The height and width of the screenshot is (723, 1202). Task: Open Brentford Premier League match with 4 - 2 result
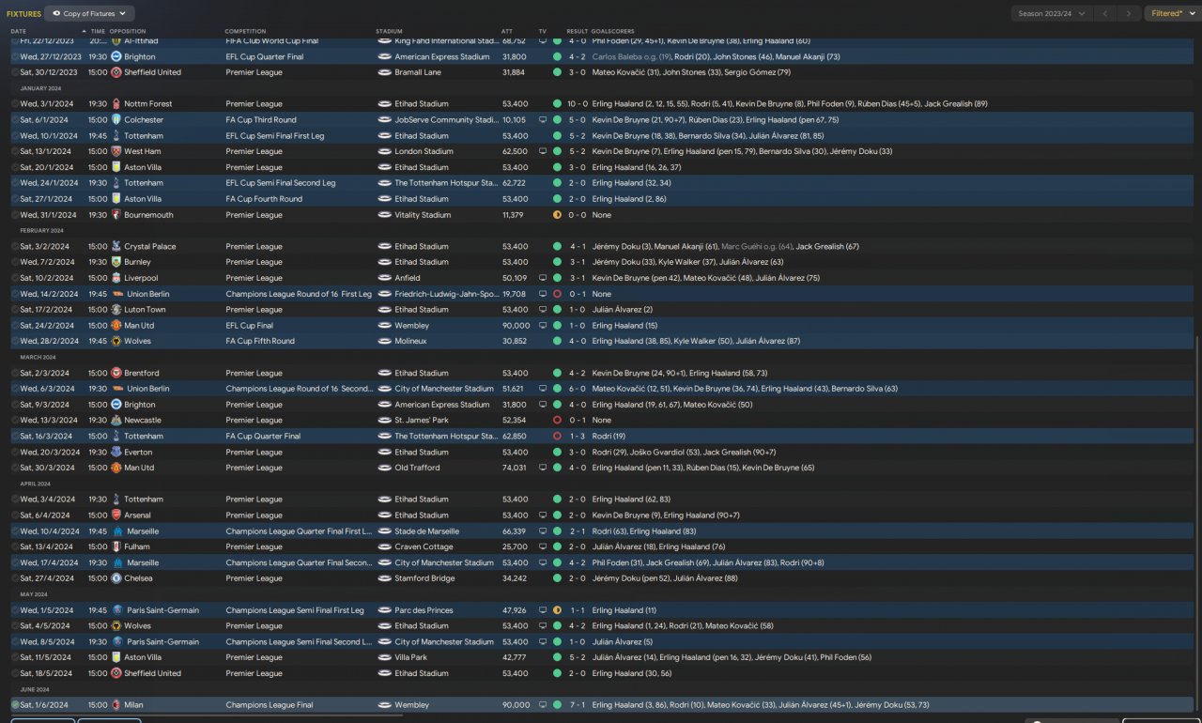(x=601, y=373)
